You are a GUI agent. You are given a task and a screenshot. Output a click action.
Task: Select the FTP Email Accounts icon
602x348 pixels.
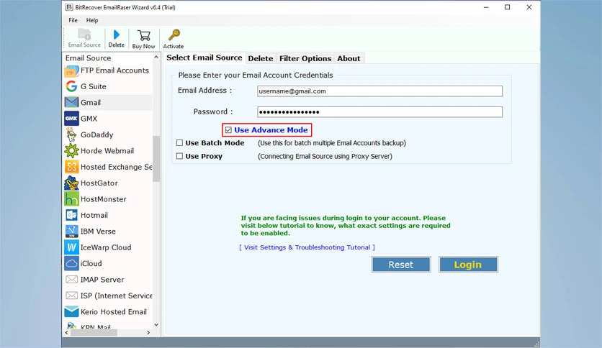(x=71, y=70)
